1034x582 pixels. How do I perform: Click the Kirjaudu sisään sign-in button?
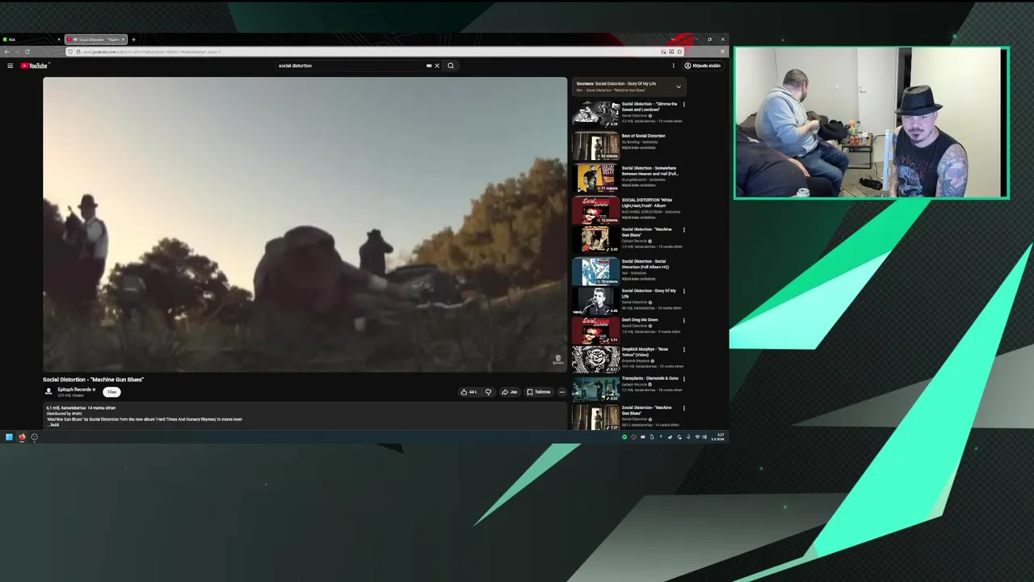pos(703,65)
